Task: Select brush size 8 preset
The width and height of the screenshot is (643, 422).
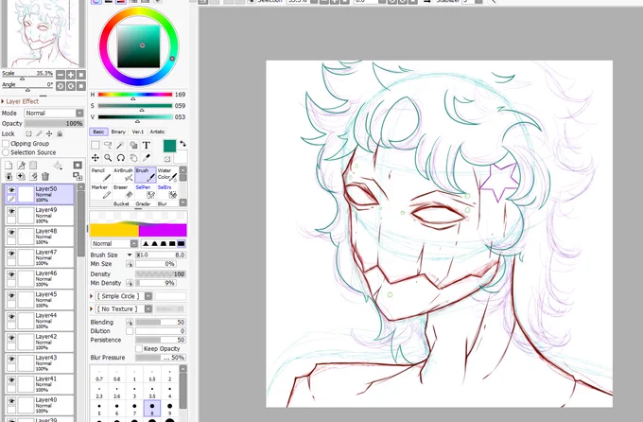Action: 152,409
